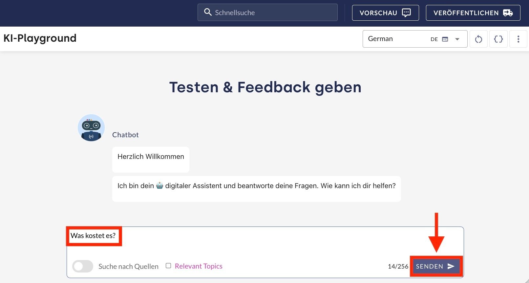Expand the German language dropdown
Viewport: 529px width, 283px height.
(x=397, y=39)
